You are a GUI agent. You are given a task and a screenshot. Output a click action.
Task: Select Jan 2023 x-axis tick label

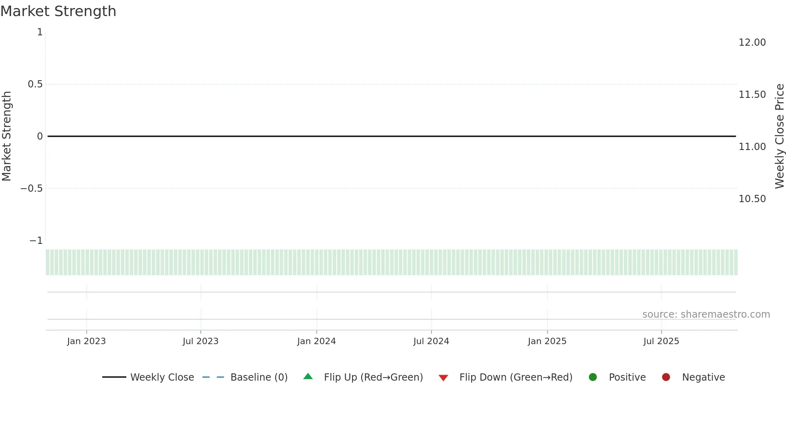86,341
